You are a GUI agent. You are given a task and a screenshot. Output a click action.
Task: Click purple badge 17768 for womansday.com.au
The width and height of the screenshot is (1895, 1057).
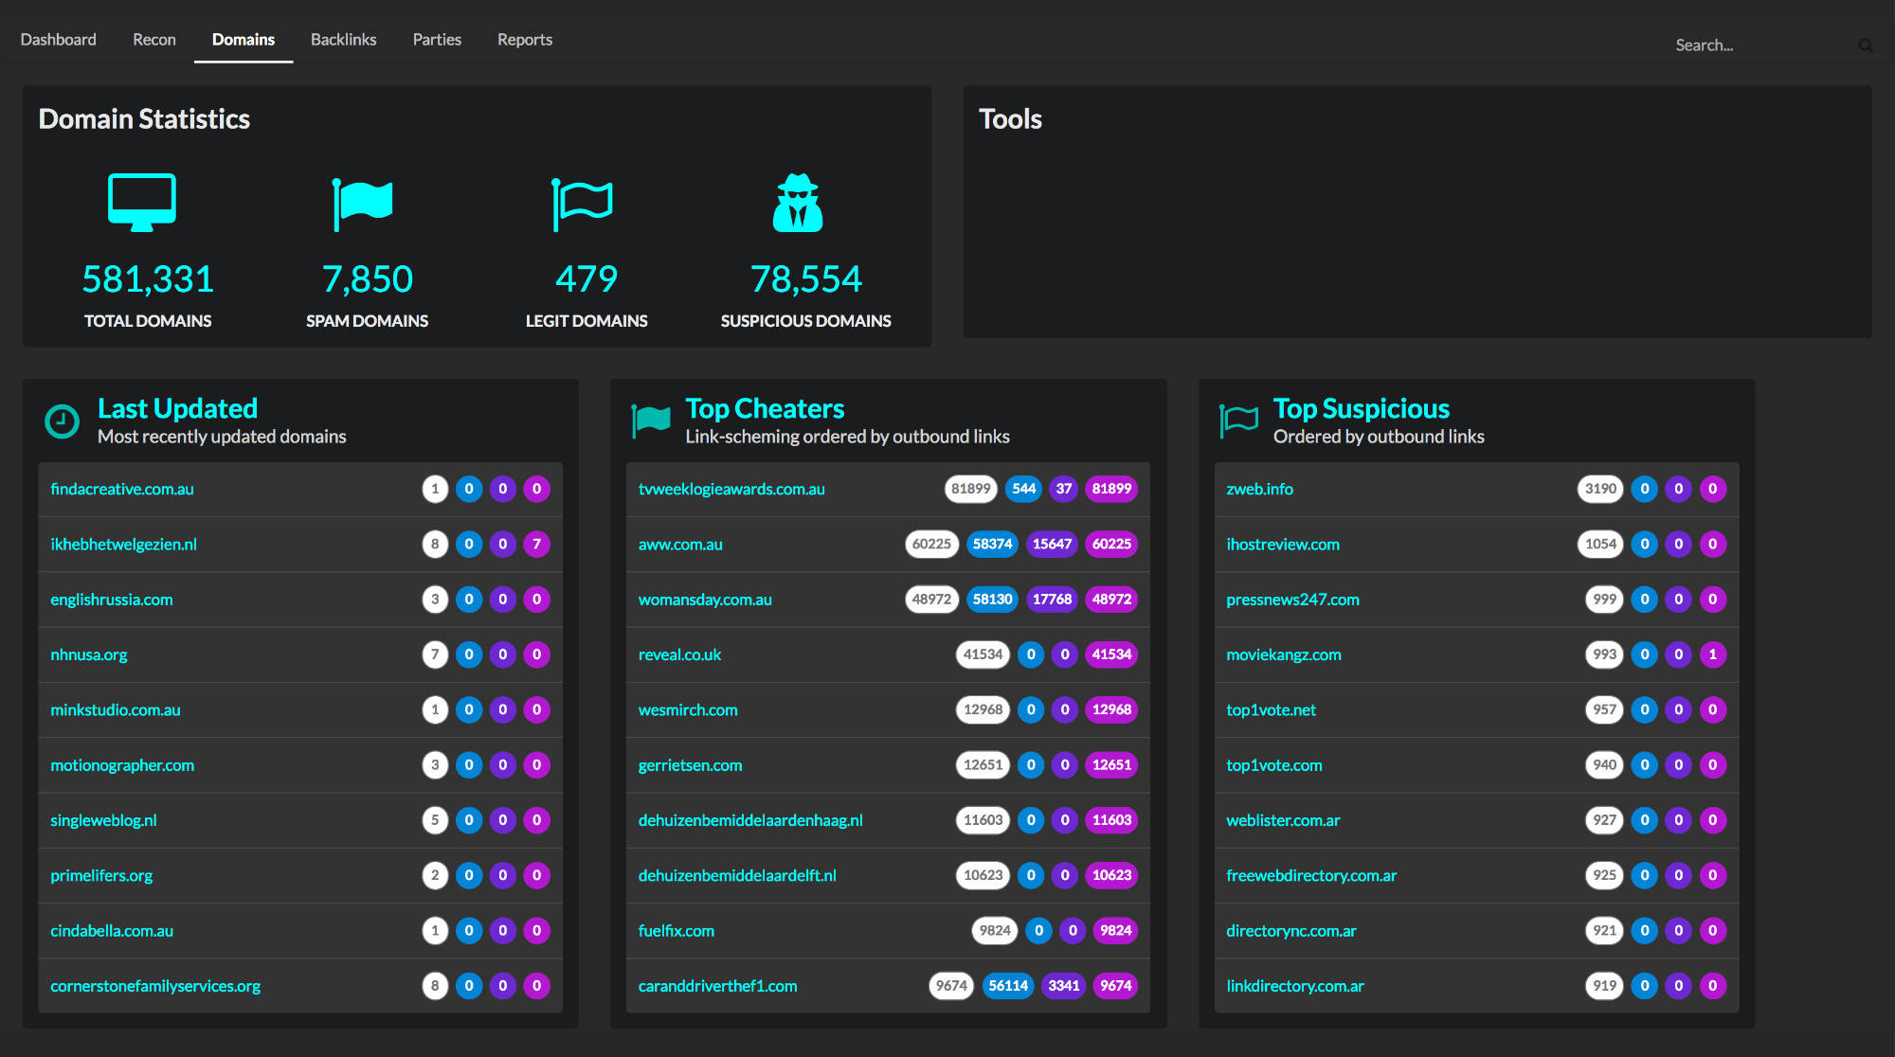tap(1052, 600)
